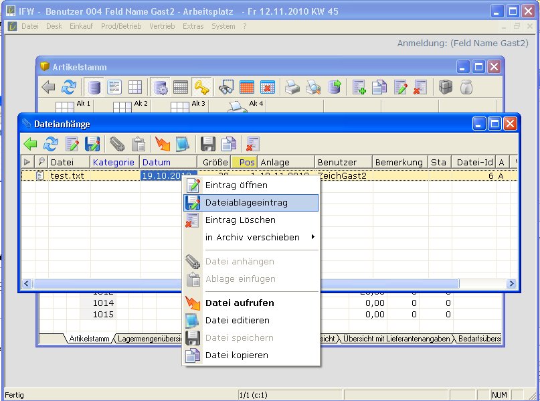
Task: Click the paperclip attach file toolbar icon
Action: pos(118,144)
